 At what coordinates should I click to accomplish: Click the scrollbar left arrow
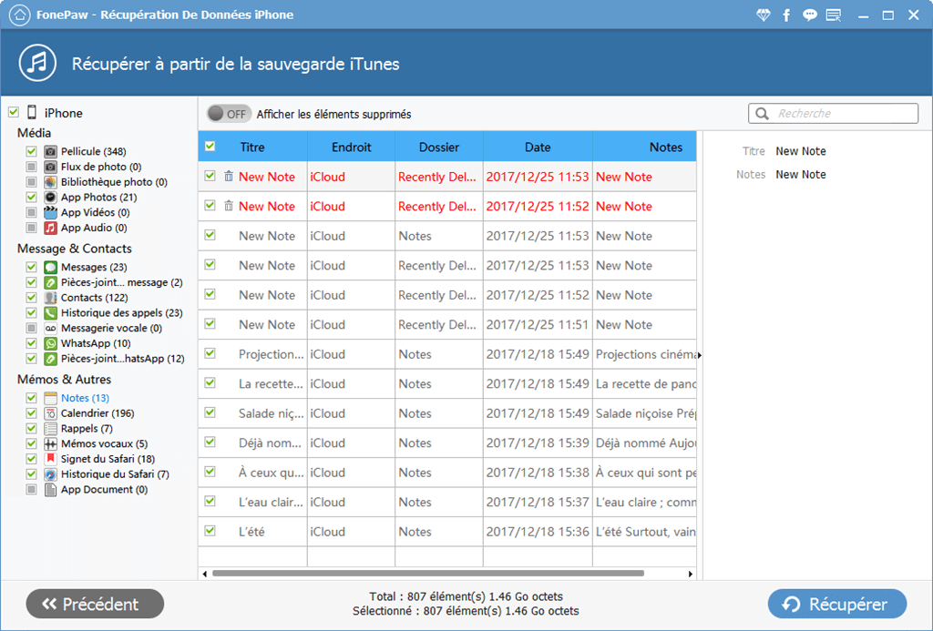point(205,574)
